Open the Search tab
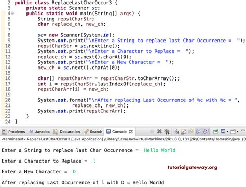 pyautogui.click(x=93, y=132)
